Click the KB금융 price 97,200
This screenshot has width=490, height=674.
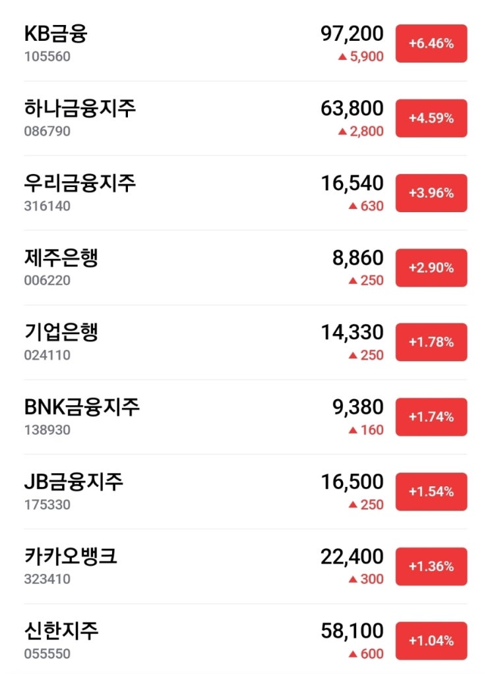click(x=352, y=34)
